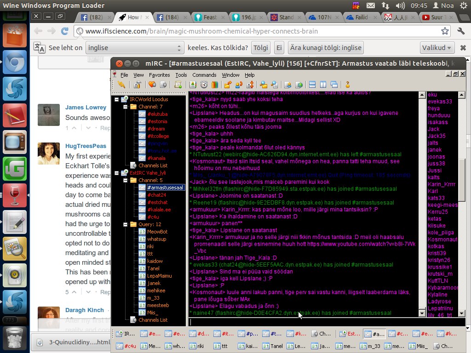Open HugTreesPeas profile link
Viewport: 471px width, 353px height.
pyautogui.click(x=86, y=146)
